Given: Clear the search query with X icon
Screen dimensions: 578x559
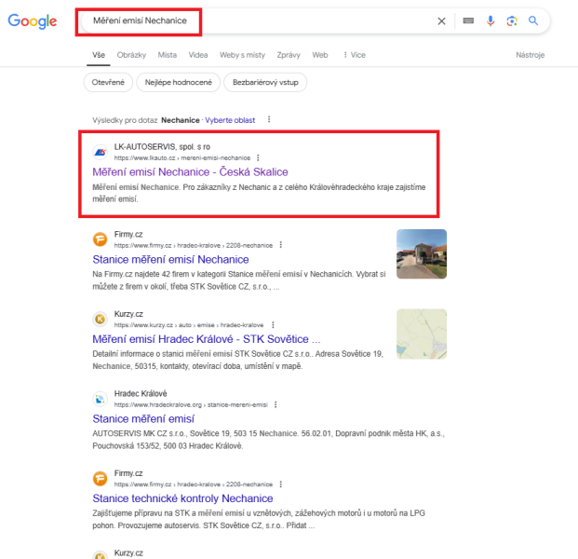Looking at the screenshot, I should tap(441, 21).
